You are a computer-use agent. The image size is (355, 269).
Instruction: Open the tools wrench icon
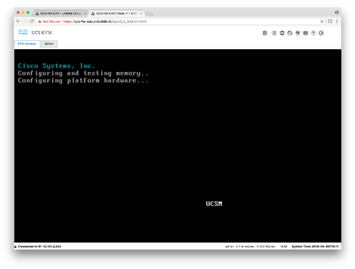point(298,33)
